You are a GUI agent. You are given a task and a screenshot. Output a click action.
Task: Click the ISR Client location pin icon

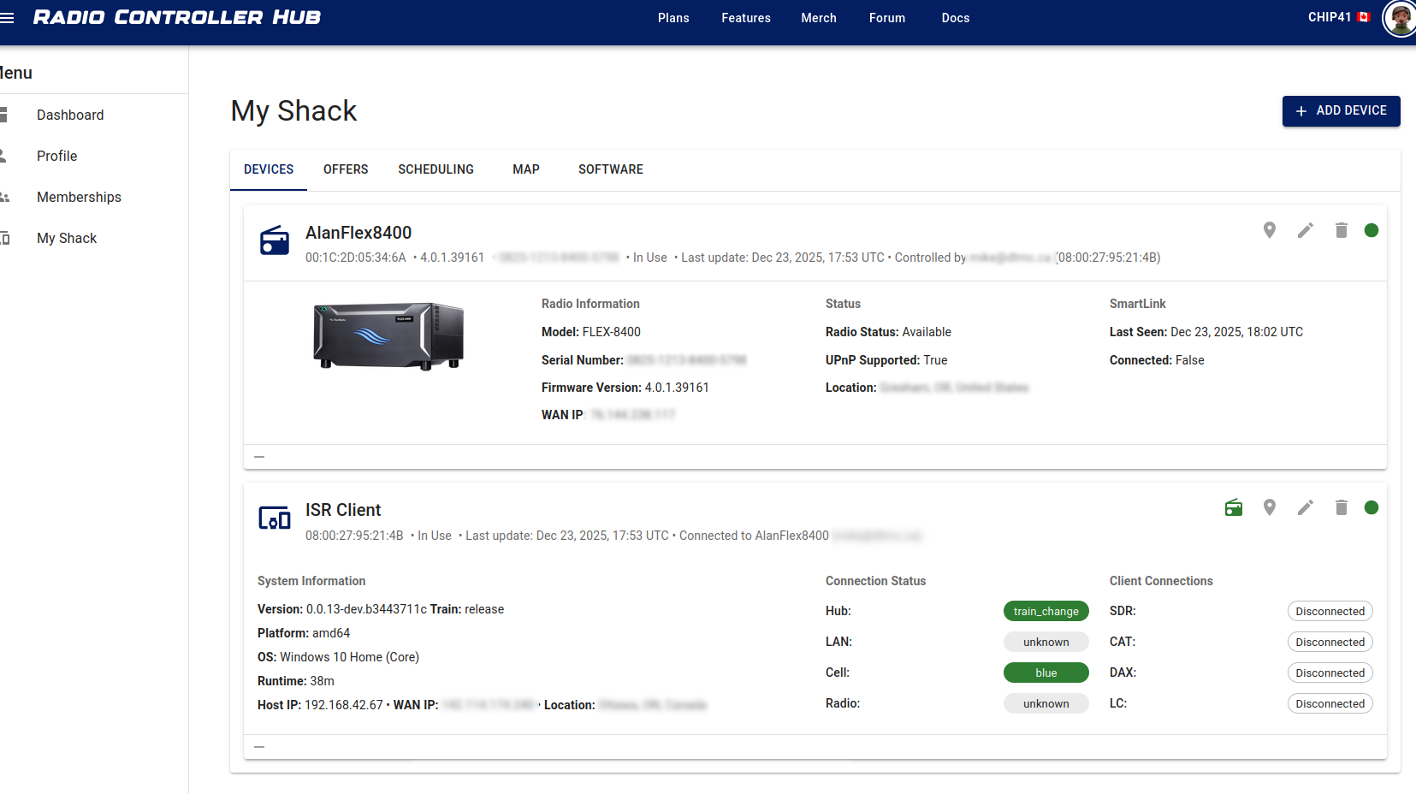(1270, 508)
